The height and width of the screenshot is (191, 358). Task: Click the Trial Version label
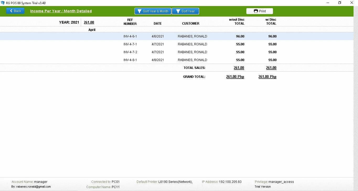263,187
